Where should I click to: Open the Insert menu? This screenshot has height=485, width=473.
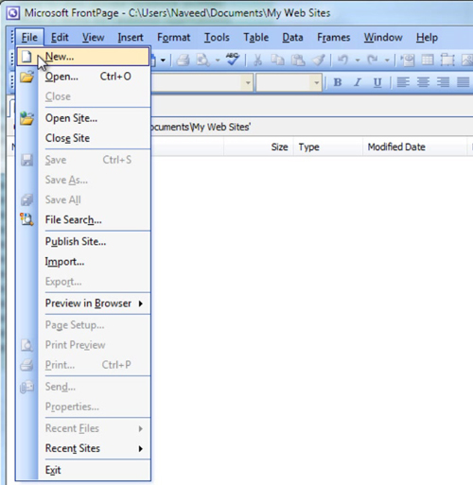131,38
